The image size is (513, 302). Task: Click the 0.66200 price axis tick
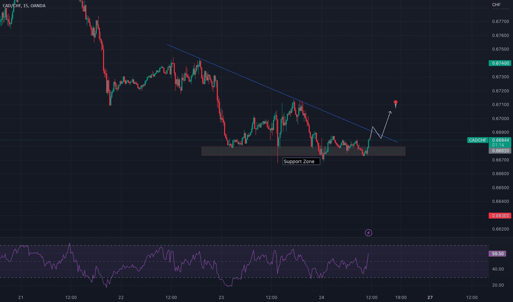(500, 229)
